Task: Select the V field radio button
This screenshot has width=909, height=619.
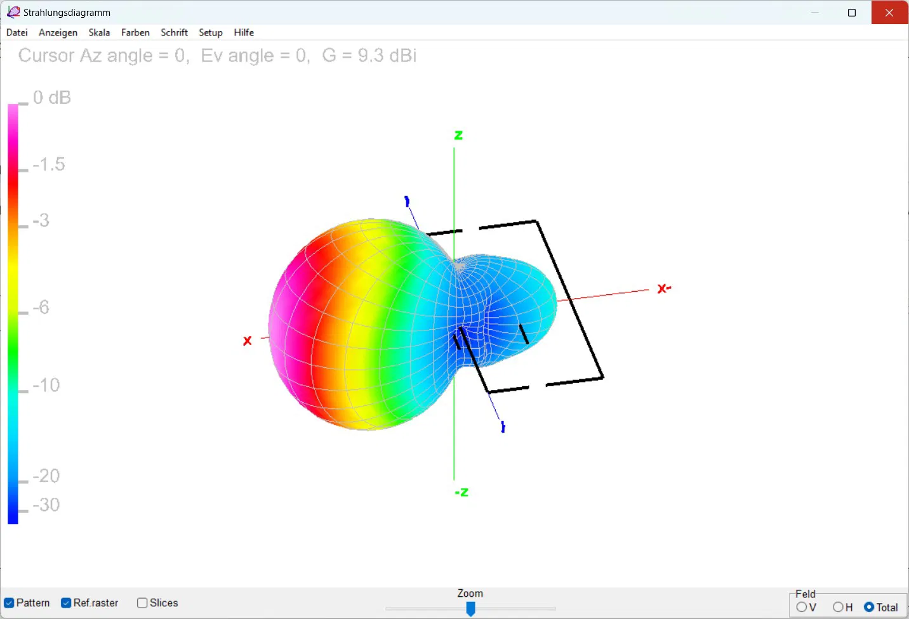Action: tap(802, 607)
